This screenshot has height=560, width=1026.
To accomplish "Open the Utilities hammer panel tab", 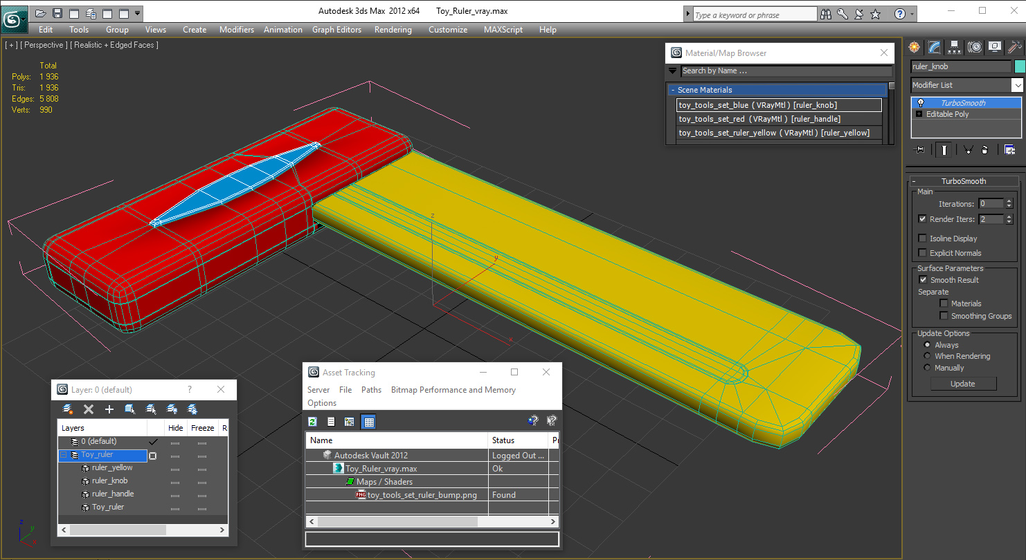I will (1014, 47).
